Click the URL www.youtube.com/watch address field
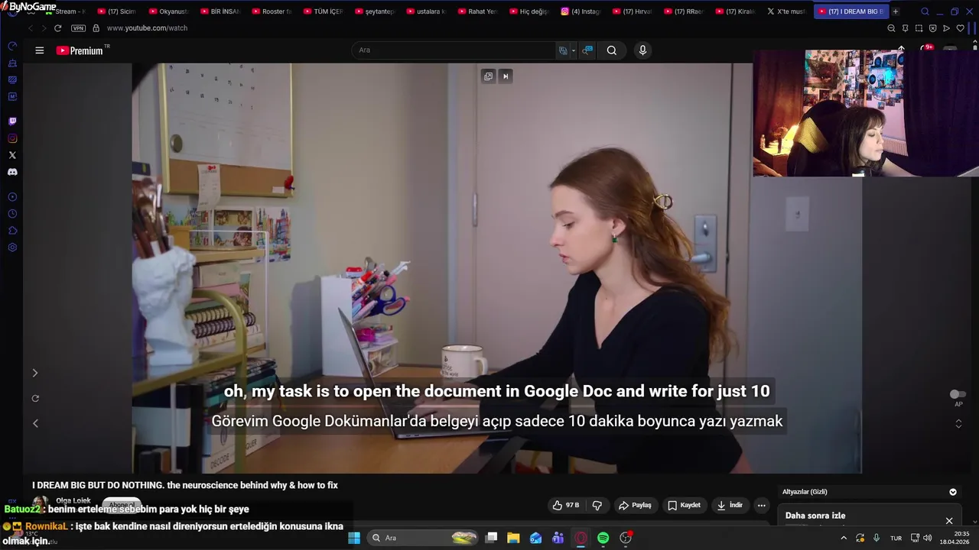The image size is (979, 550). pyautogui.click(x=147, y=28)
